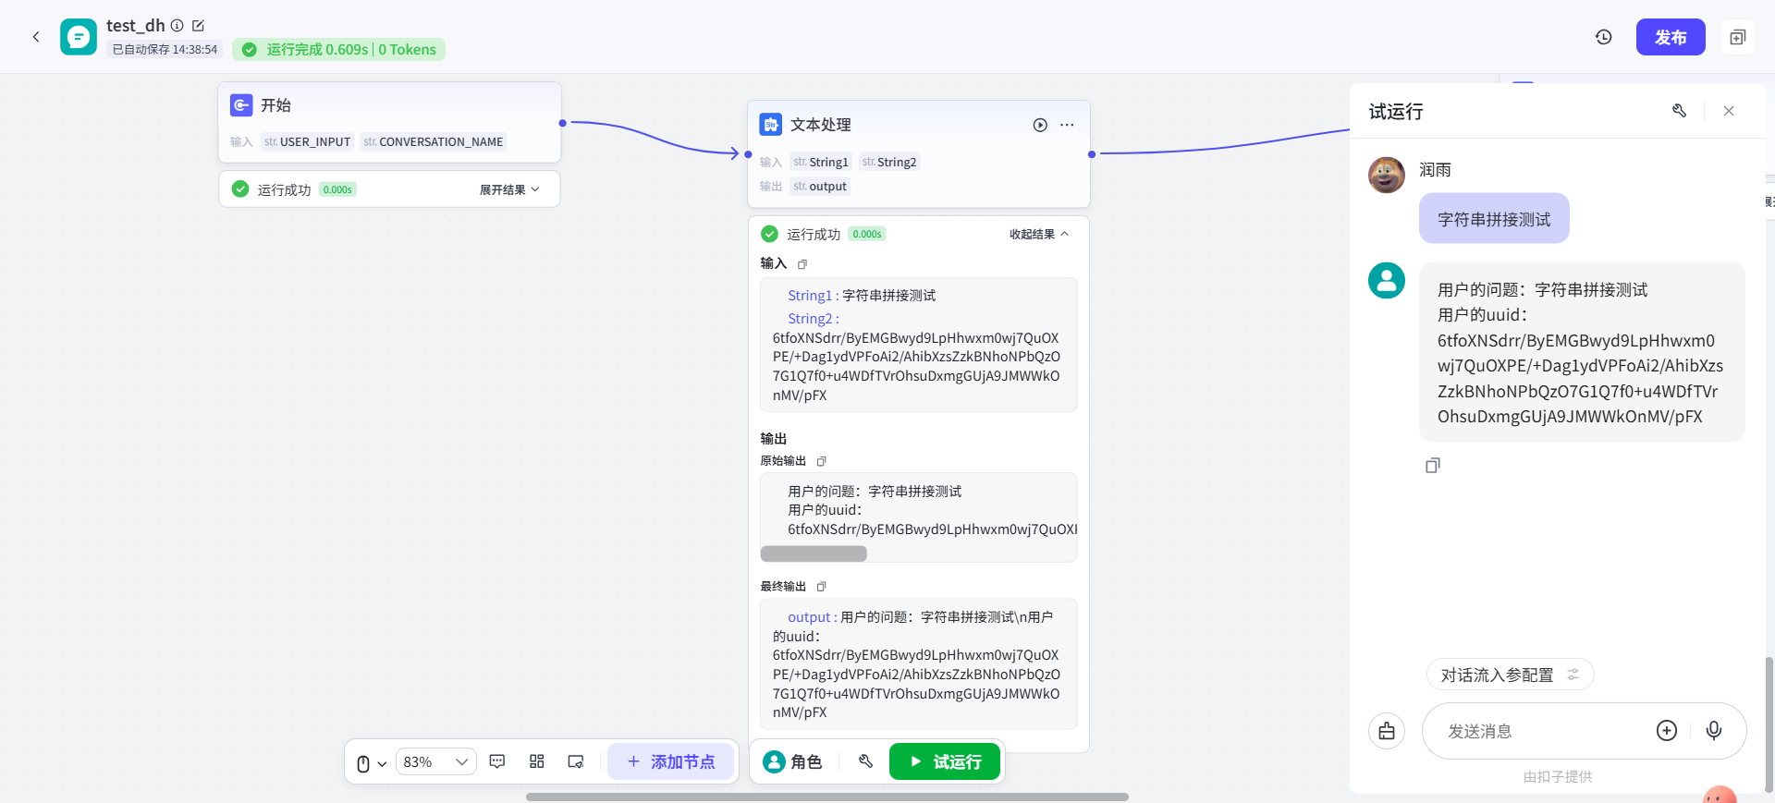Viewport: 1775px width, 803px height.
Task: Collapse results with 收起结果
Action: coord(1039,234)
